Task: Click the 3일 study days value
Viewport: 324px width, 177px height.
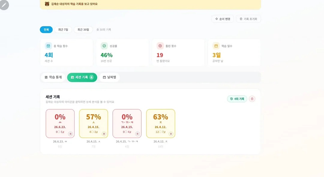Action: point(217,55)
